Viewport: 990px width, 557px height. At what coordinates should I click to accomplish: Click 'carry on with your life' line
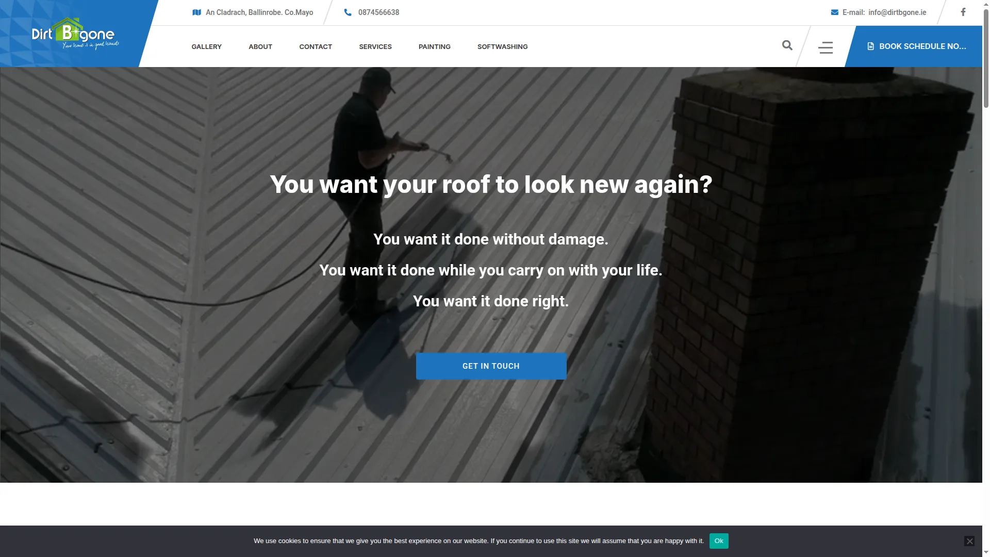click(x=491, y=270)
